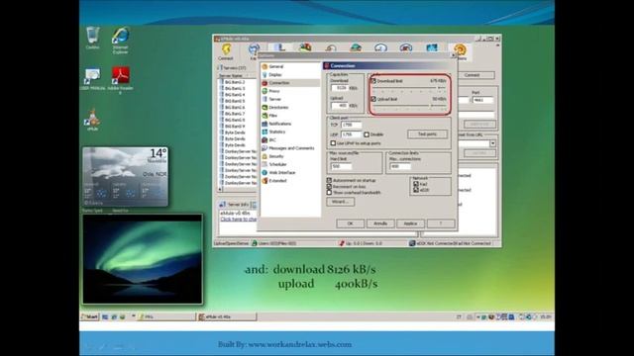
Task: Open the Wizard... button
Action: [341, 202]
